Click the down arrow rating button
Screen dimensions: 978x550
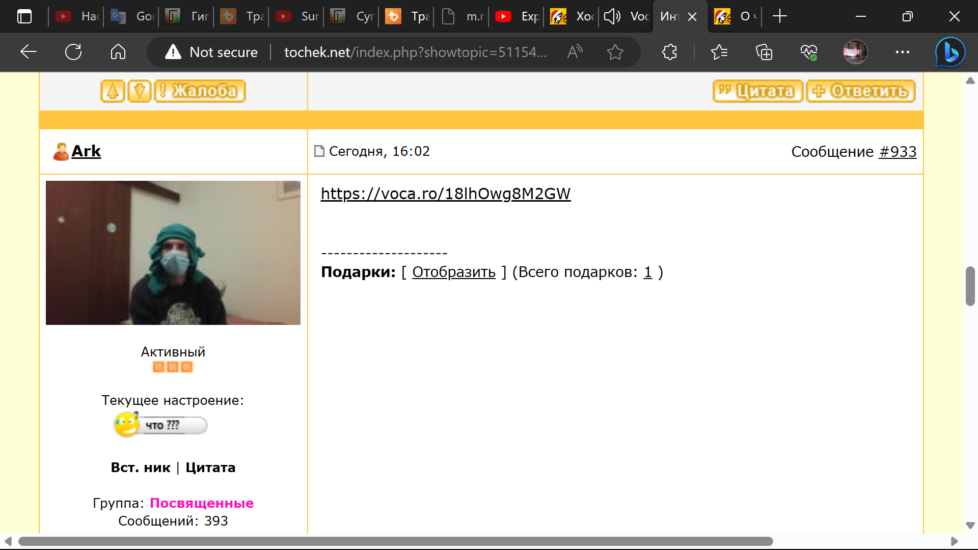(139, 91)
